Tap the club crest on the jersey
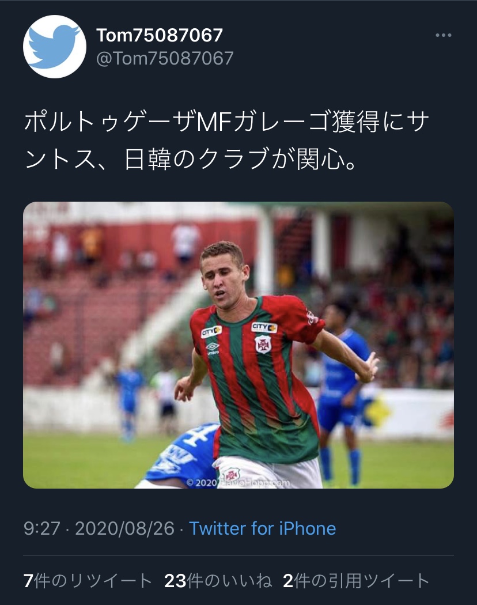 click(263, 344)
